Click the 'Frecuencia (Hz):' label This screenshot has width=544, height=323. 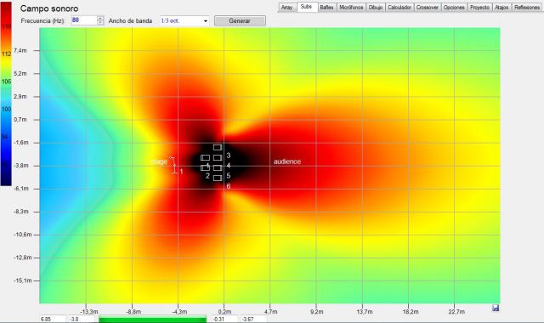tap(43, 20)
